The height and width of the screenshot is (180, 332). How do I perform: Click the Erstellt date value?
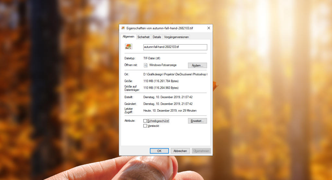coord(168,97)
